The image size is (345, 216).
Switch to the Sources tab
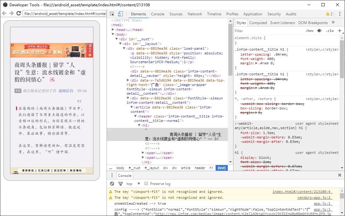[176, 14]
